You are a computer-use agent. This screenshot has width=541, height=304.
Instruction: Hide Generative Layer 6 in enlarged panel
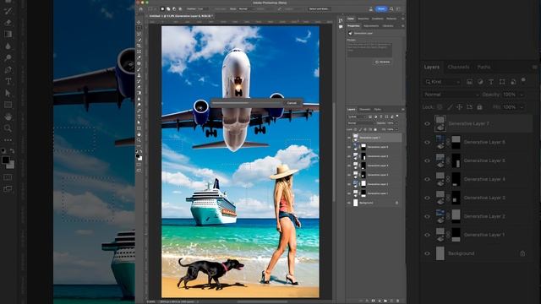click(x=427, y=142)
